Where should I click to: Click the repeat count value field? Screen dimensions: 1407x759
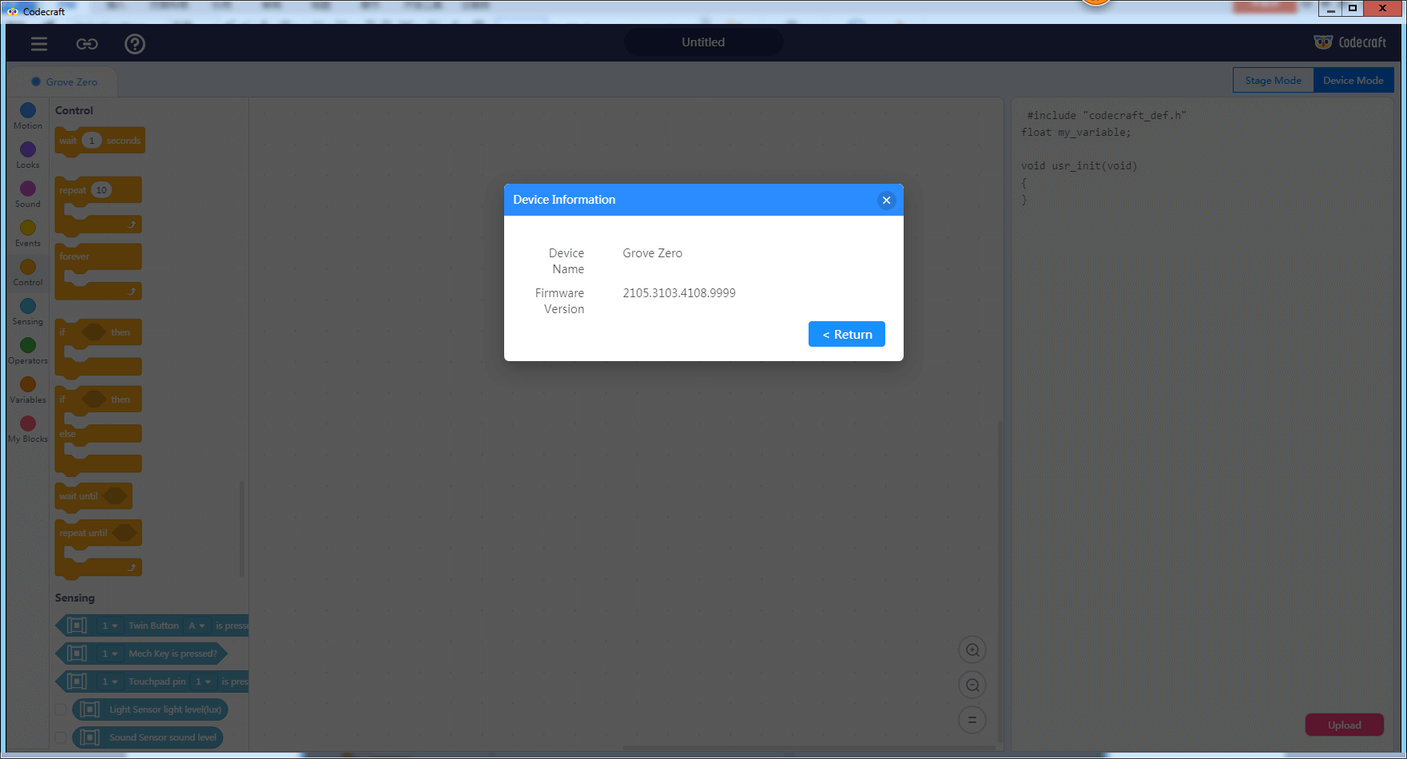coord(101,190)
